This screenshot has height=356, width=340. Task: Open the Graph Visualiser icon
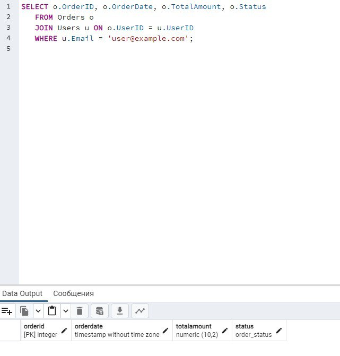tap(140, 311)
